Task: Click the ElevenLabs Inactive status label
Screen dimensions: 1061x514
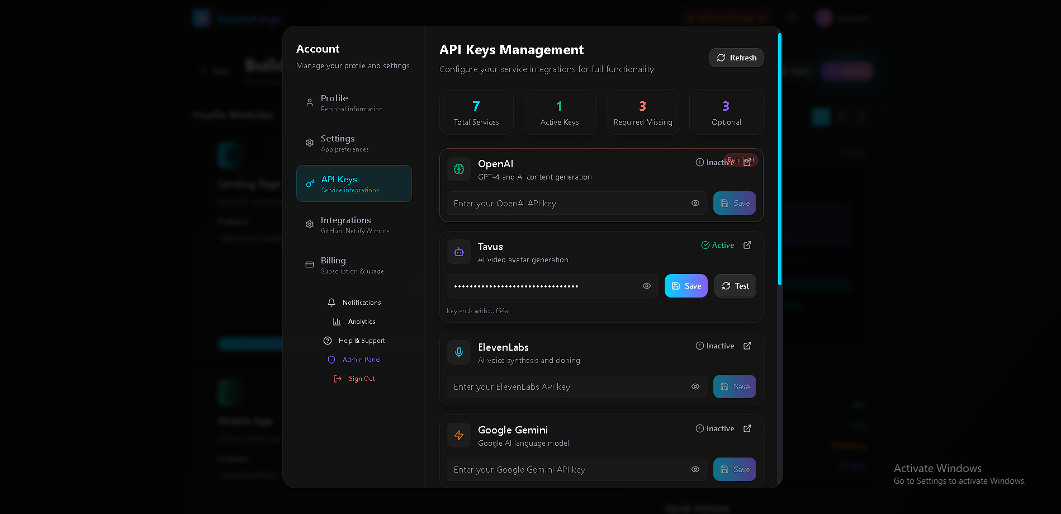Action: pyautogui.click(x=715, y=346)
